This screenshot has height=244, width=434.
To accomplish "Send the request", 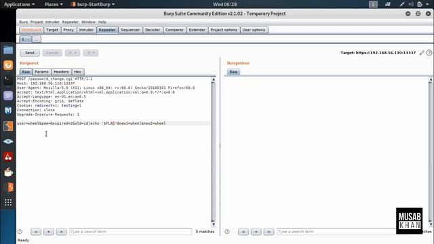I will 30,53.
